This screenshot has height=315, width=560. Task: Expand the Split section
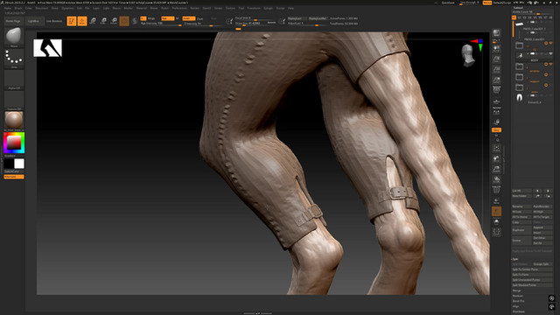point(515,259)
